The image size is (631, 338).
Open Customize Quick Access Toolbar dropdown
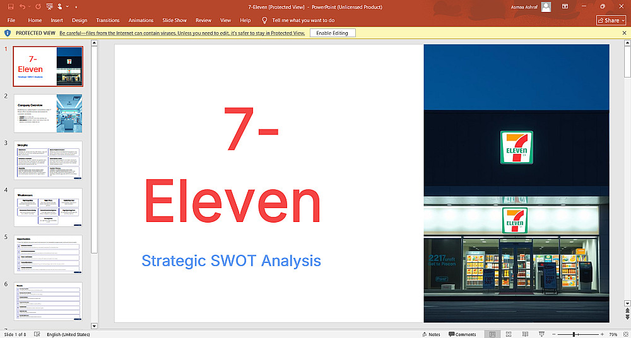point(76,7)
